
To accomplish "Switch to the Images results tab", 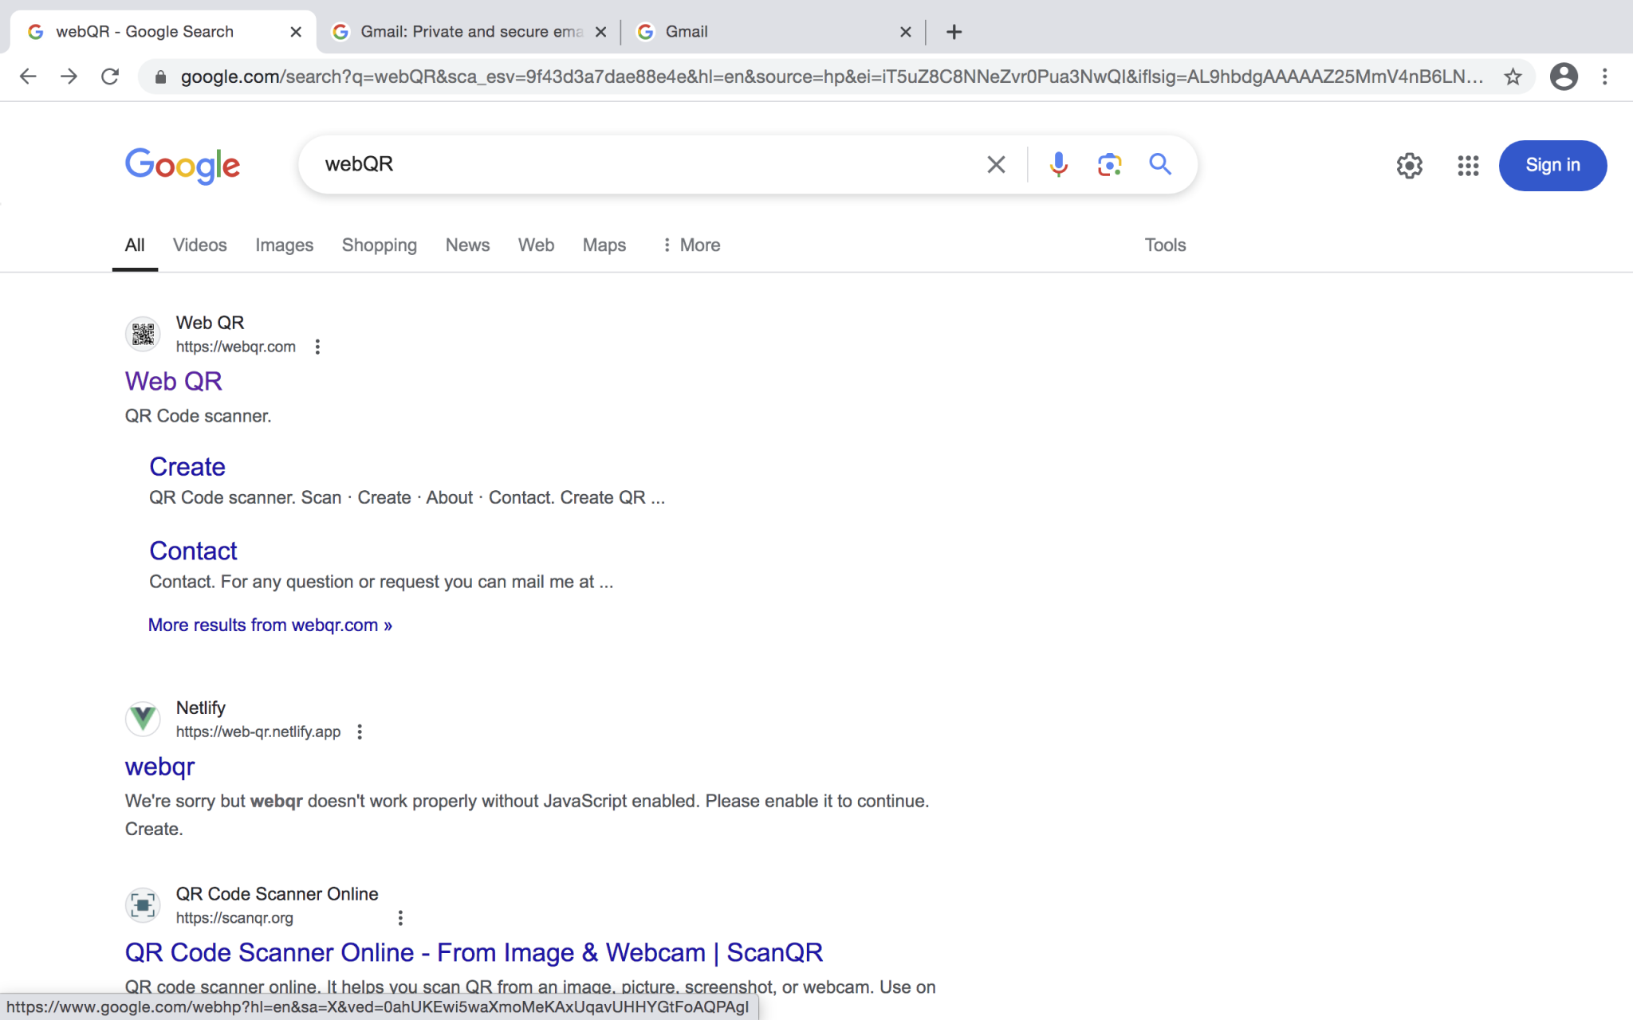I will coord(284,245).
